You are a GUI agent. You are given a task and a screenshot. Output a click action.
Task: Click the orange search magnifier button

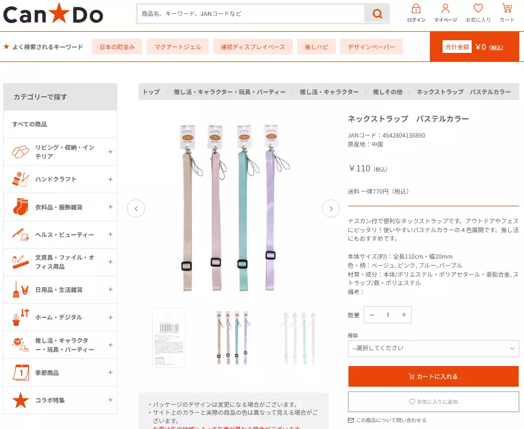tap(377, 14)
